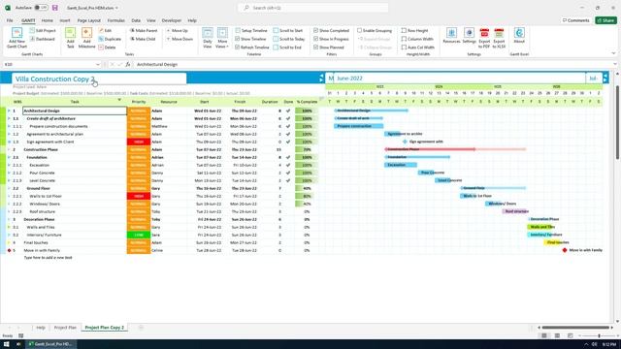Uncheck Show Planned filter
This screenshot has height=349, width=621.
tap(315, 48)
